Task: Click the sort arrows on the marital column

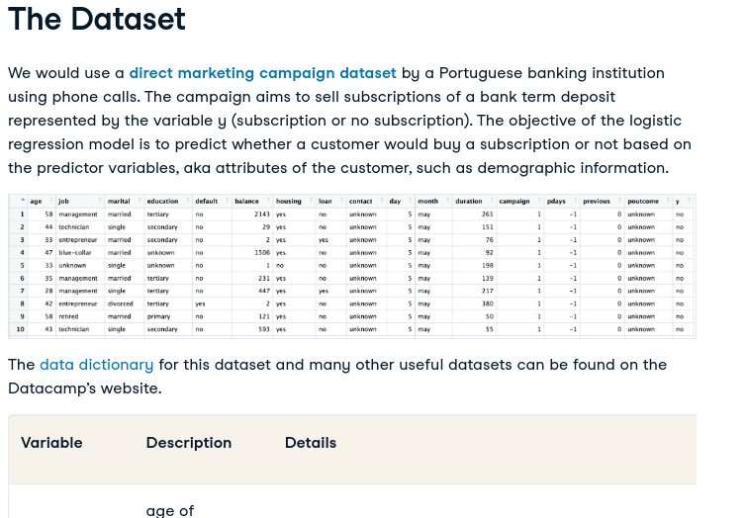Action: point(140,200)
